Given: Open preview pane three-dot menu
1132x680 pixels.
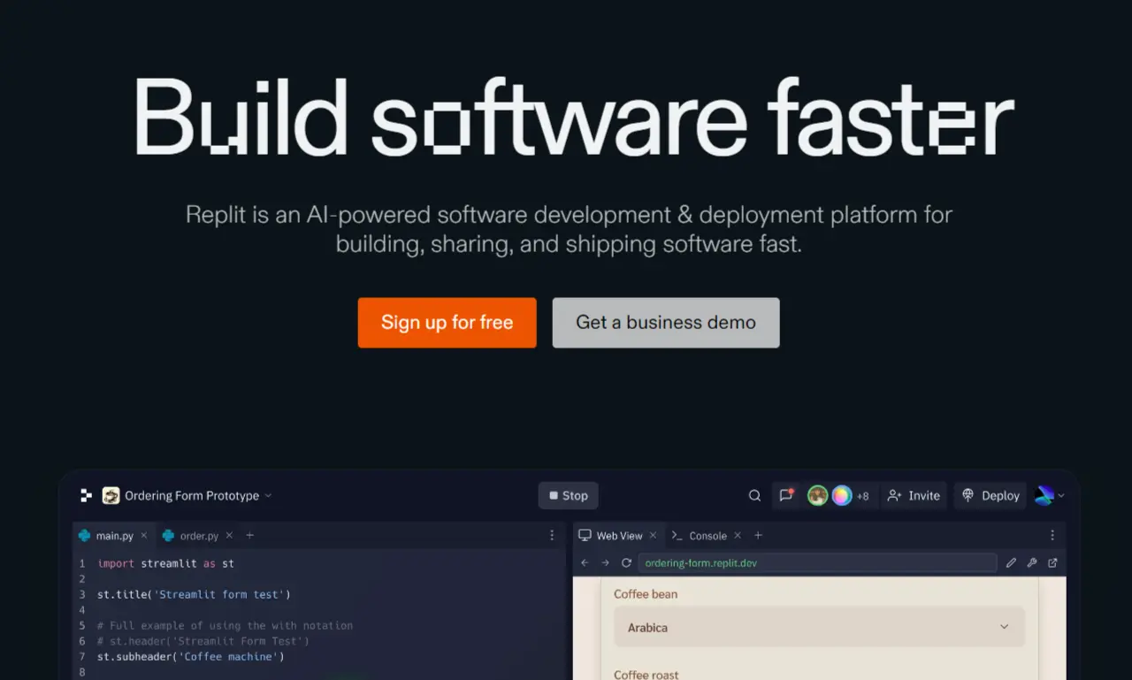Looking at the screenshot, I should [x=1052, y=536].
